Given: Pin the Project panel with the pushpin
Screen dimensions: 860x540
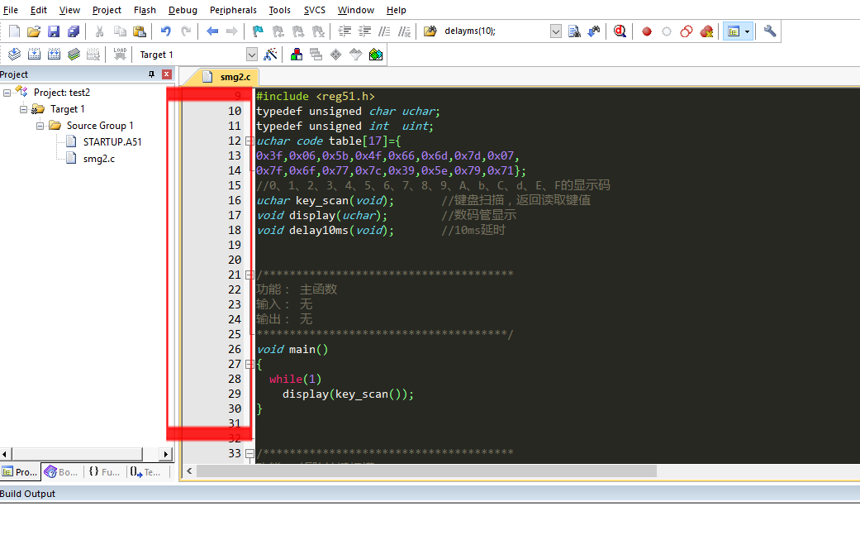Looking at the screenshot, I should click(x=152, y=74).
